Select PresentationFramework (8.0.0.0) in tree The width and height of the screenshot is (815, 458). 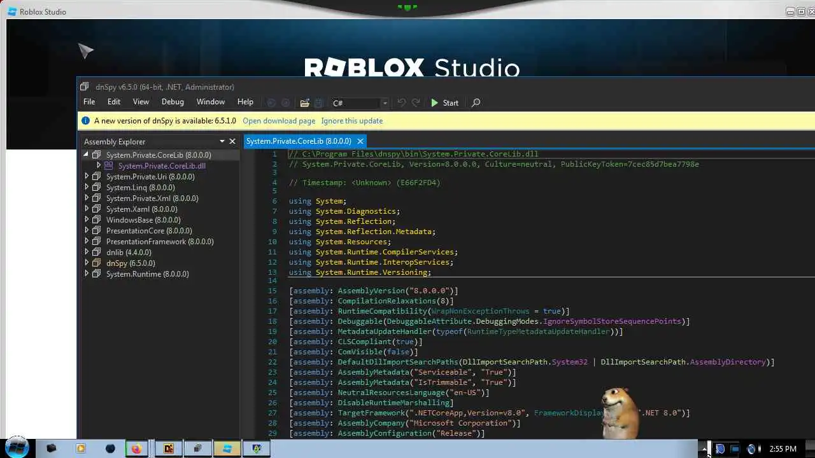coord(160,241)
